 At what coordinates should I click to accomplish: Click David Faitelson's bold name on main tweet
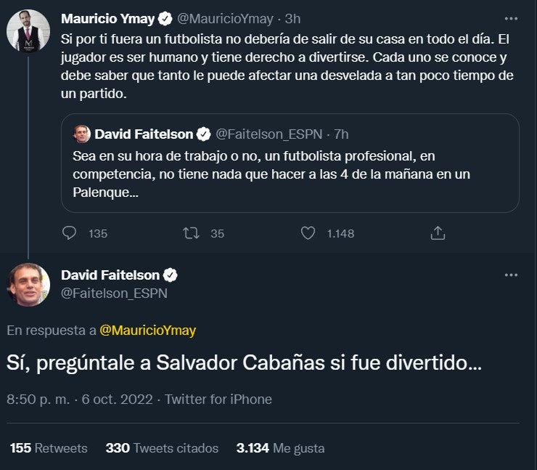(111, 275)
